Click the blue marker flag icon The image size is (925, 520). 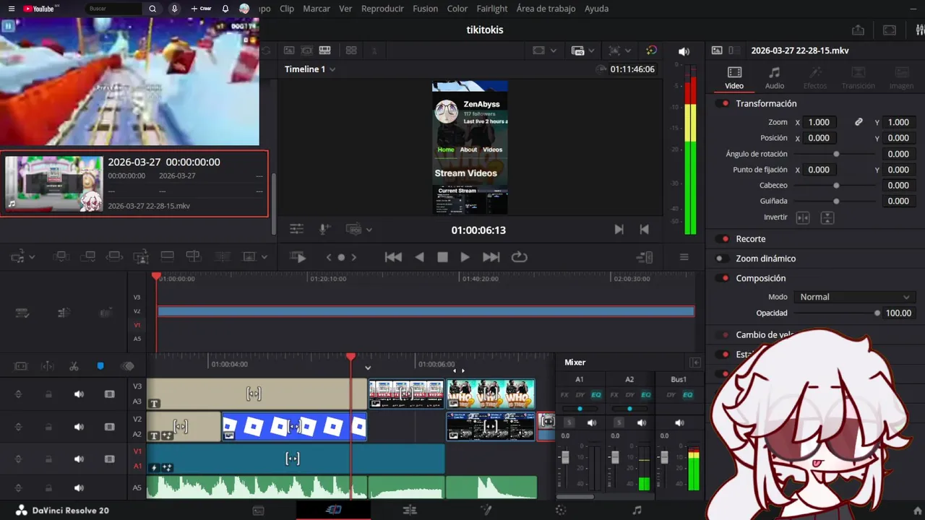pyautogui.click(x=100, y=366)
